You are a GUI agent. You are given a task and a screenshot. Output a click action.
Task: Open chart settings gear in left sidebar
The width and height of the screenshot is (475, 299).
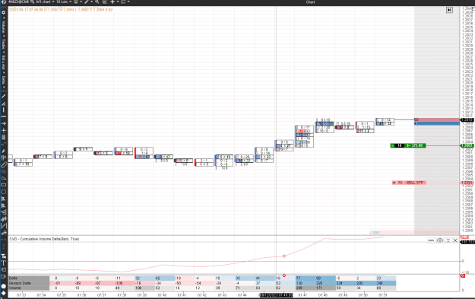pos(4,12)
